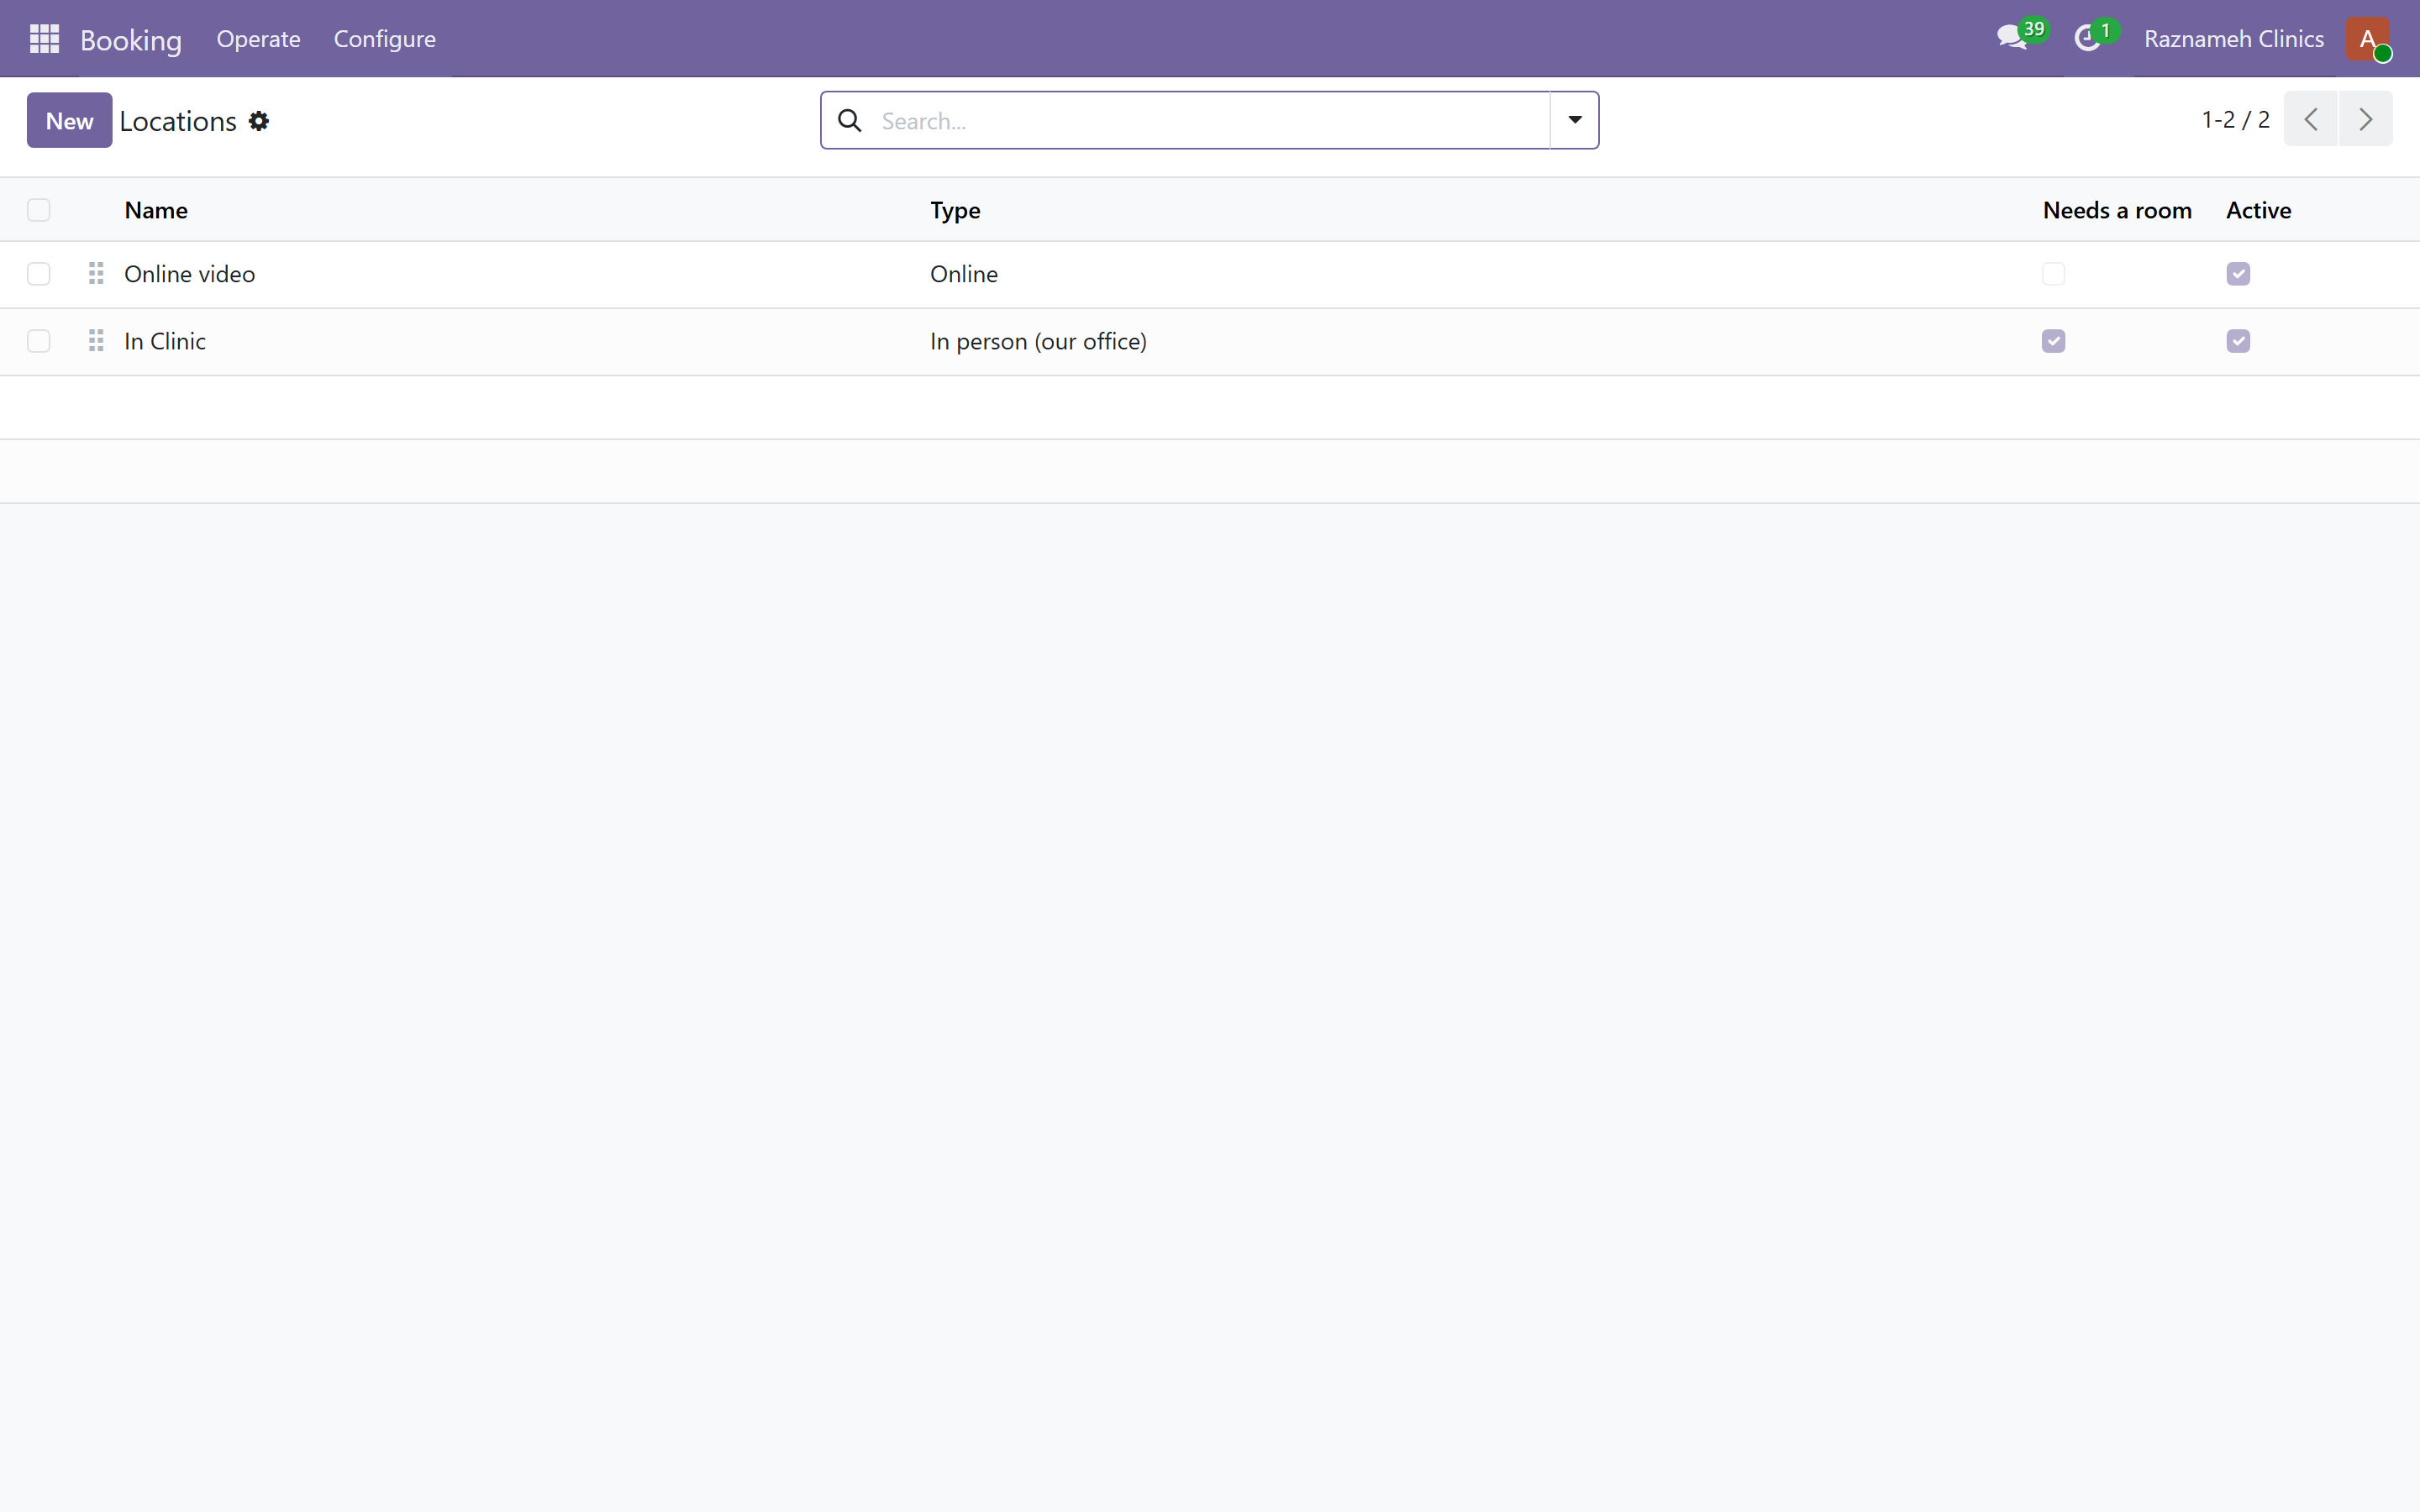The image size is (2420, 1512).
Task: Select the In Clinic row checkbox
Action: (39, 341)
